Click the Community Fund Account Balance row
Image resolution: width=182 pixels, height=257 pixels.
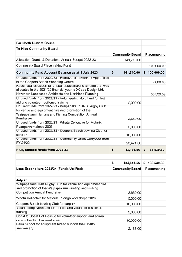pos(91,72)
